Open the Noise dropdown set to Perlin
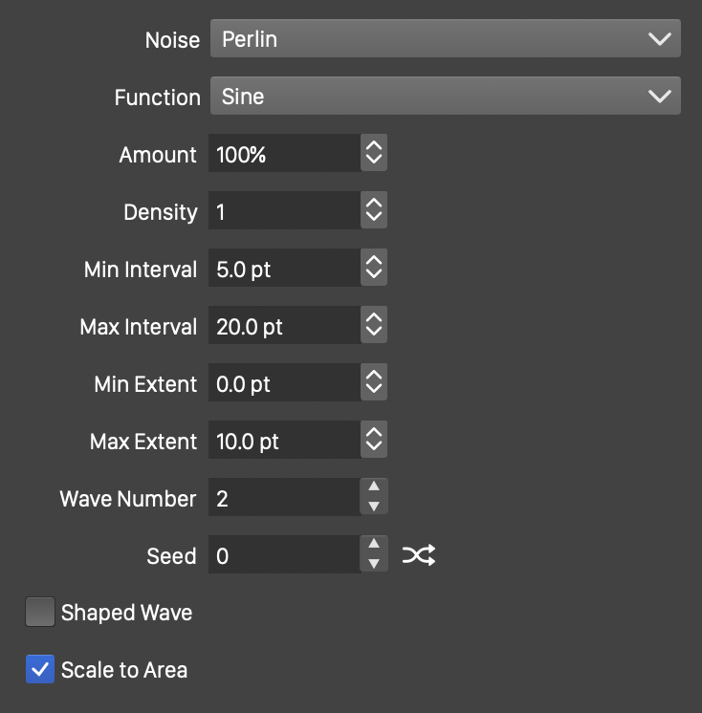 [x=445, y=39]
